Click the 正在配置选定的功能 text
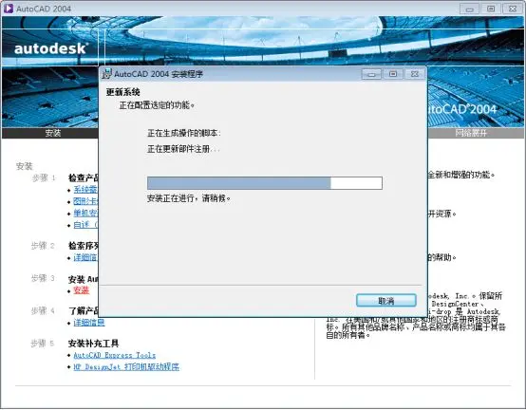The height and width of the screenshot is (410, 526). pos(157,105)
